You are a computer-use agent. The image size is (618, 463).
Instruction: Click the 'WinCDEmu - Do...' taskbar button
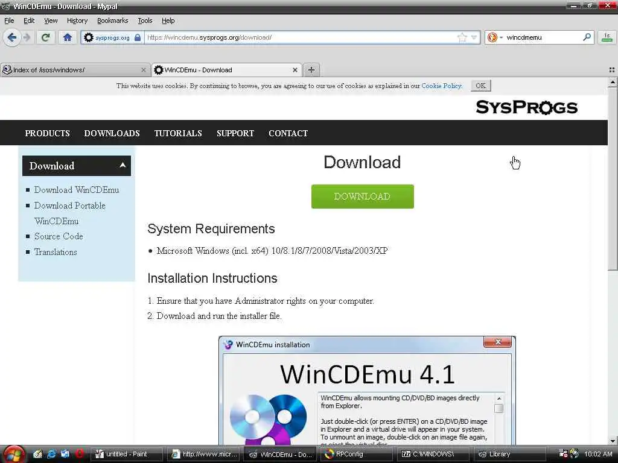click(x=280, y=454)
